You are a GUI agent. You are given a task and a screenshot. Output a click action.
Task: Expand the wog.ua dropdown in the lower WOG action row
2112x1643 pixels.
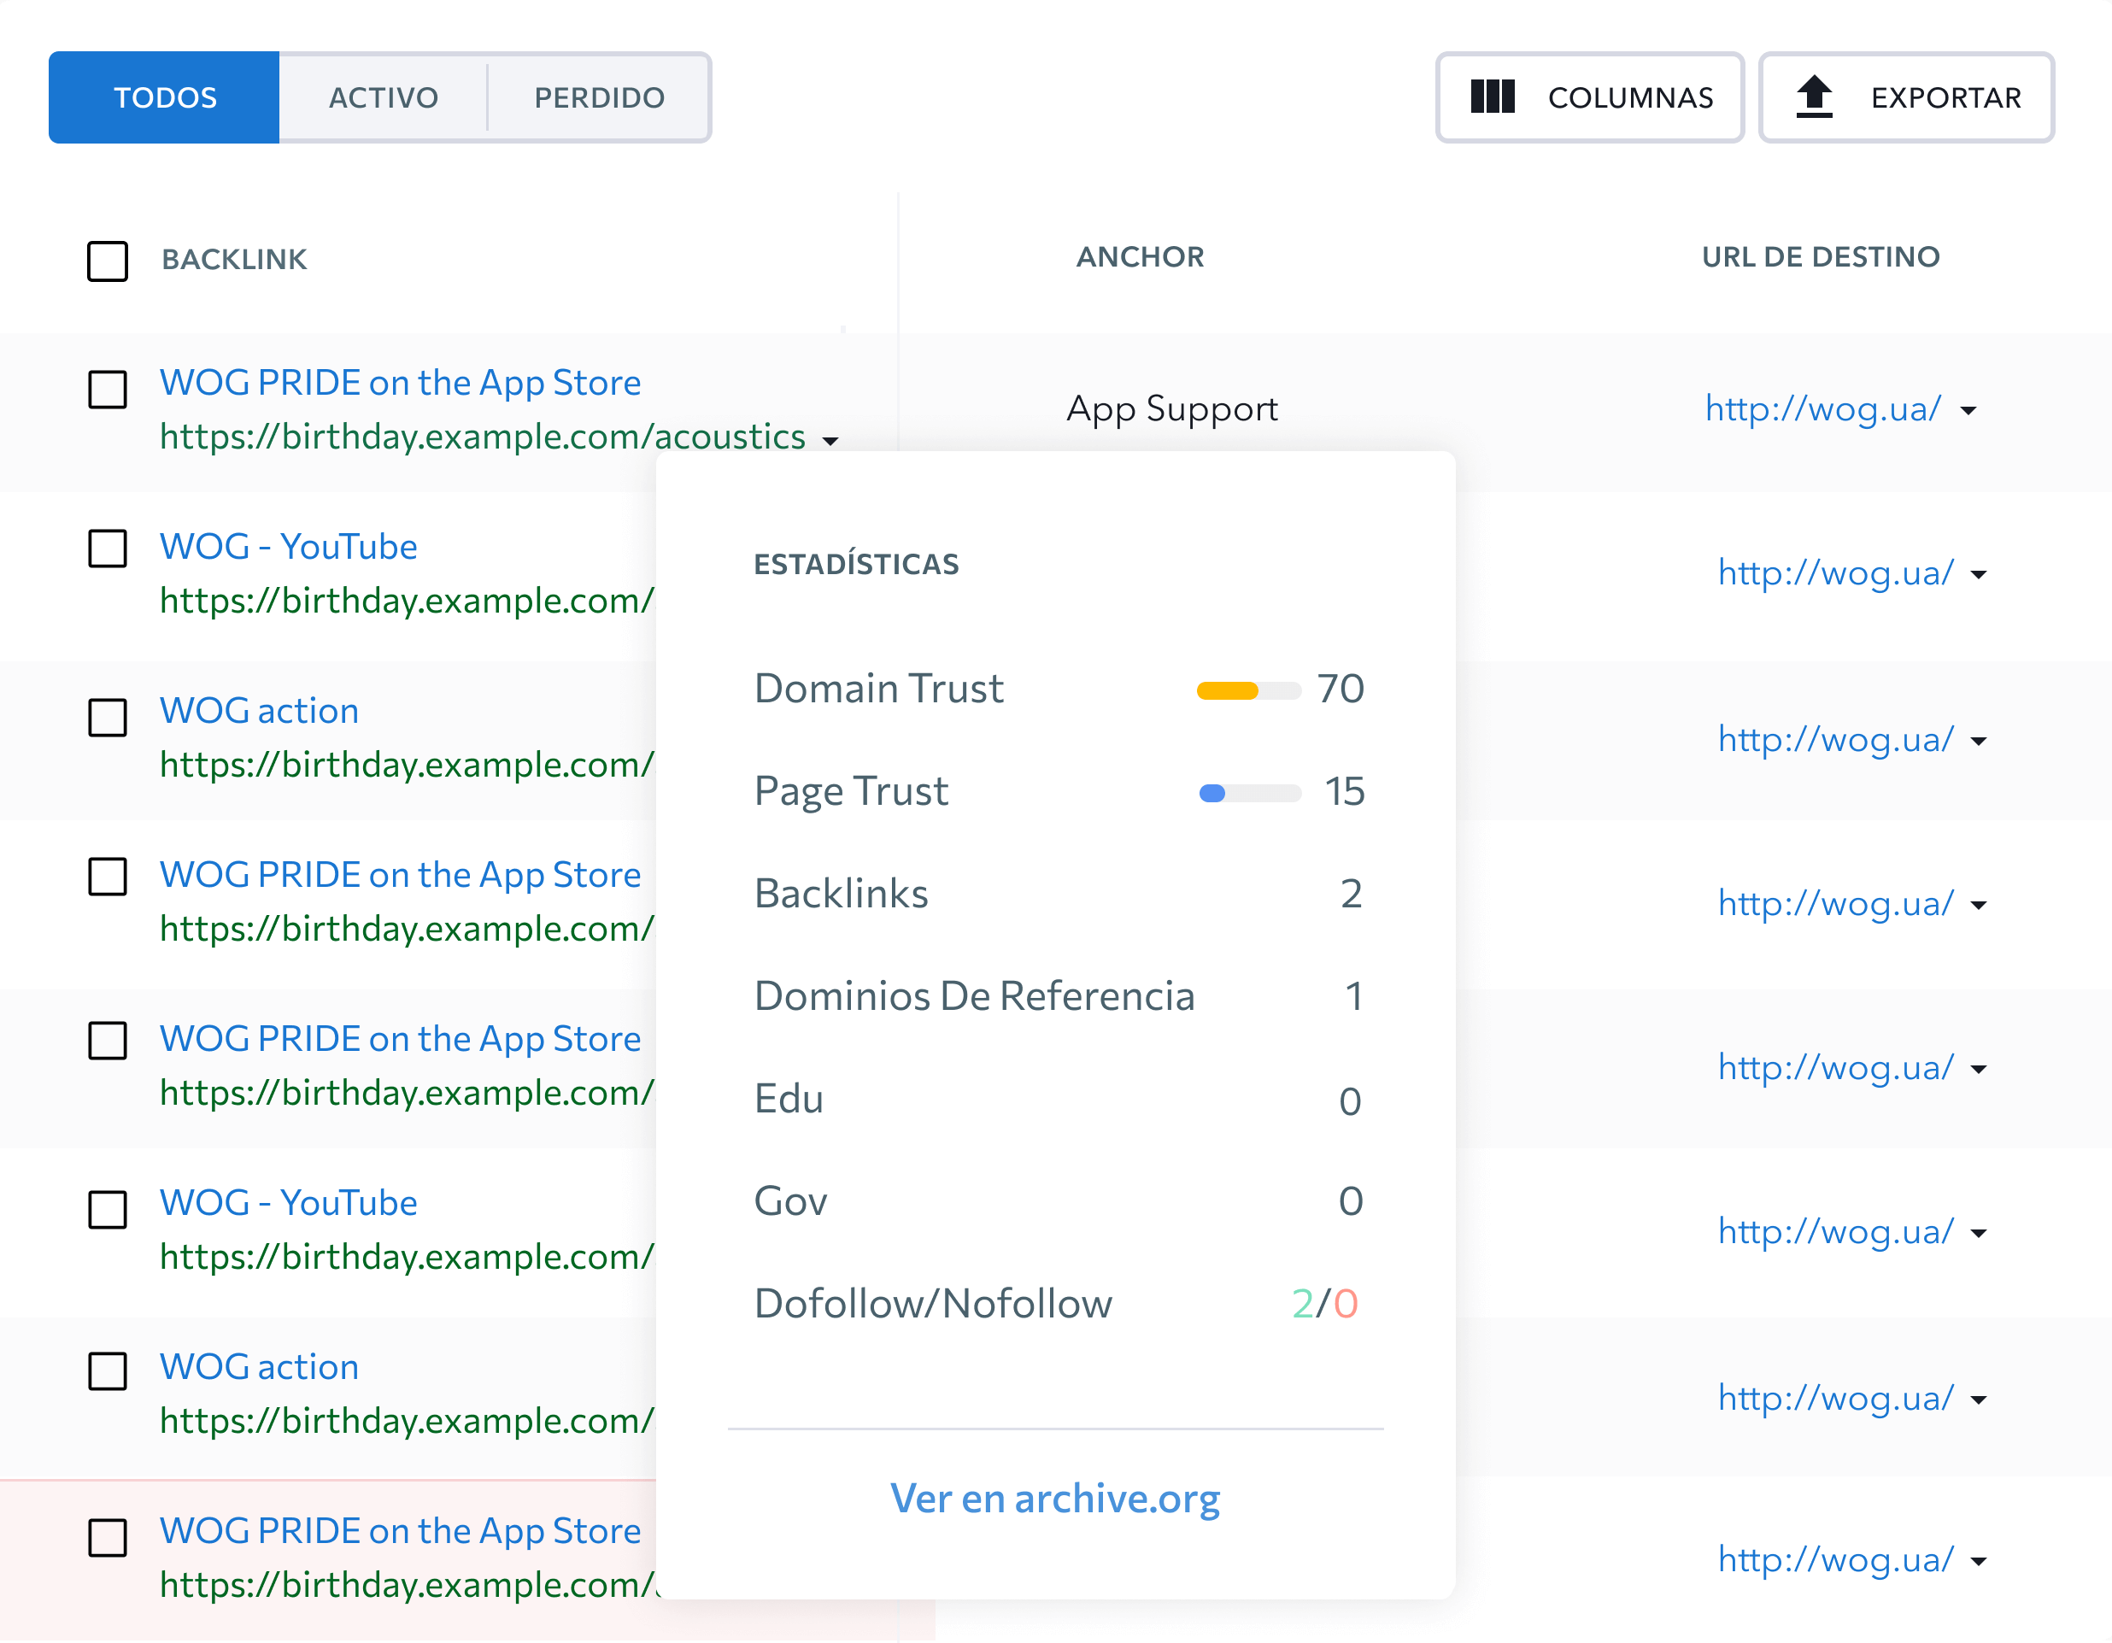1979,1399
